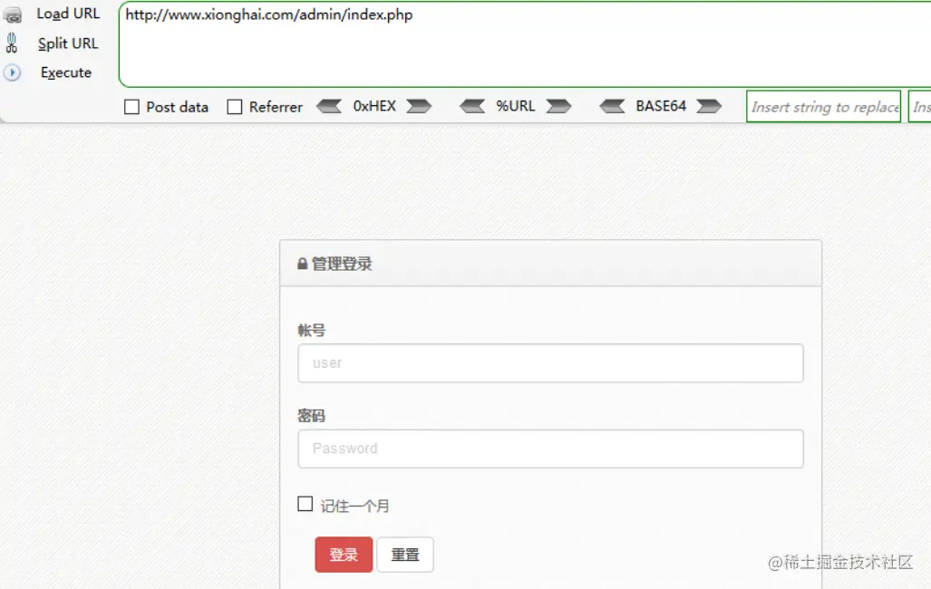
Task: Click the Referrer label text
Action: pyautogui.click(x=276, y=108)
